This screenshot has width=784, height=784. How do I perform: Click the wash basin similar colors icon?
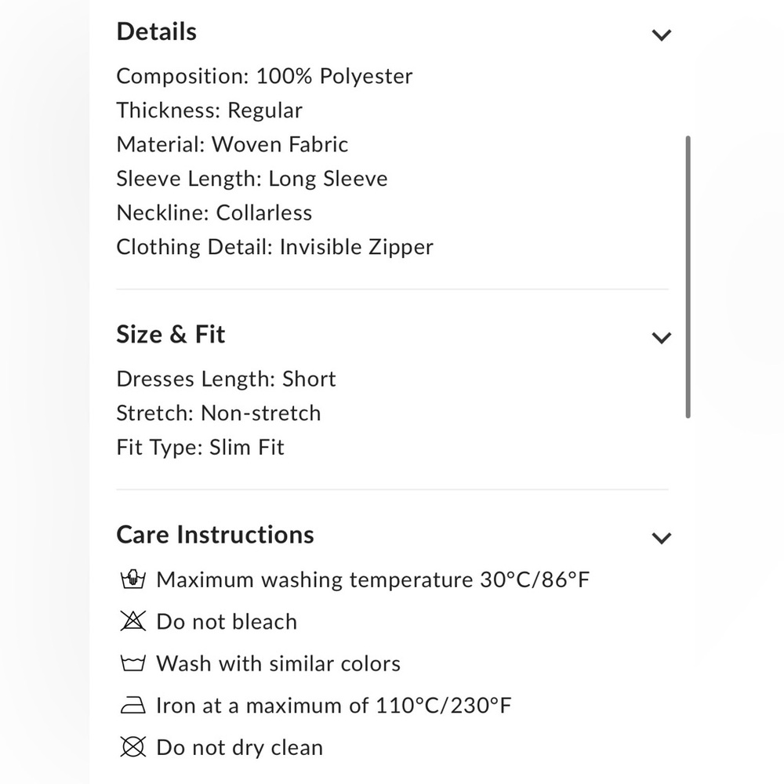click(133, 663)
